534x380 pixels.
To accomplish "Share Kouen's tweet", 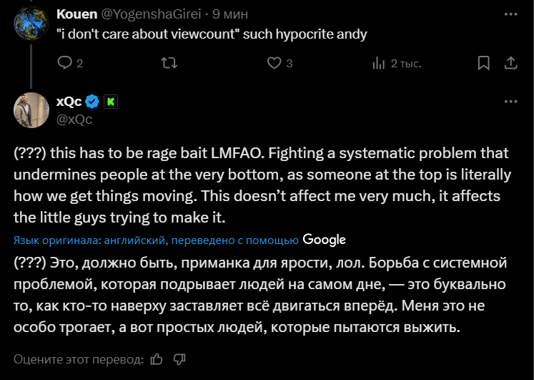I will coord(512,64).
